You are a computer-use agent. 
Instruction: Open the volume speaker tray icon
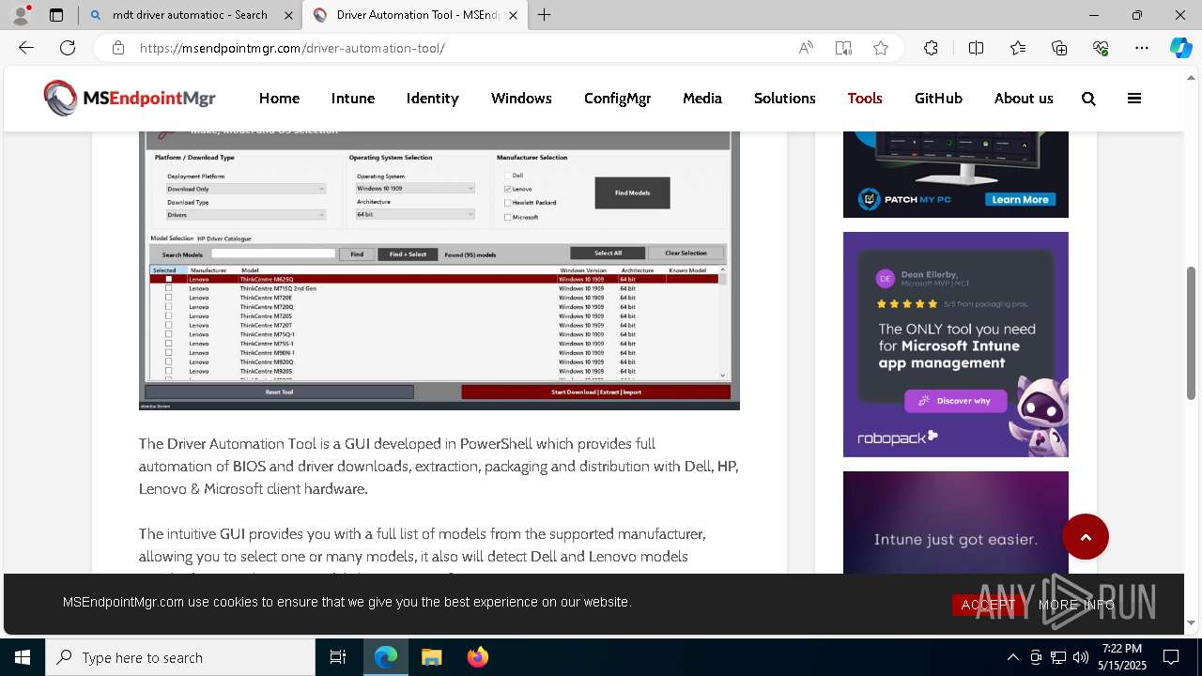1081,657
